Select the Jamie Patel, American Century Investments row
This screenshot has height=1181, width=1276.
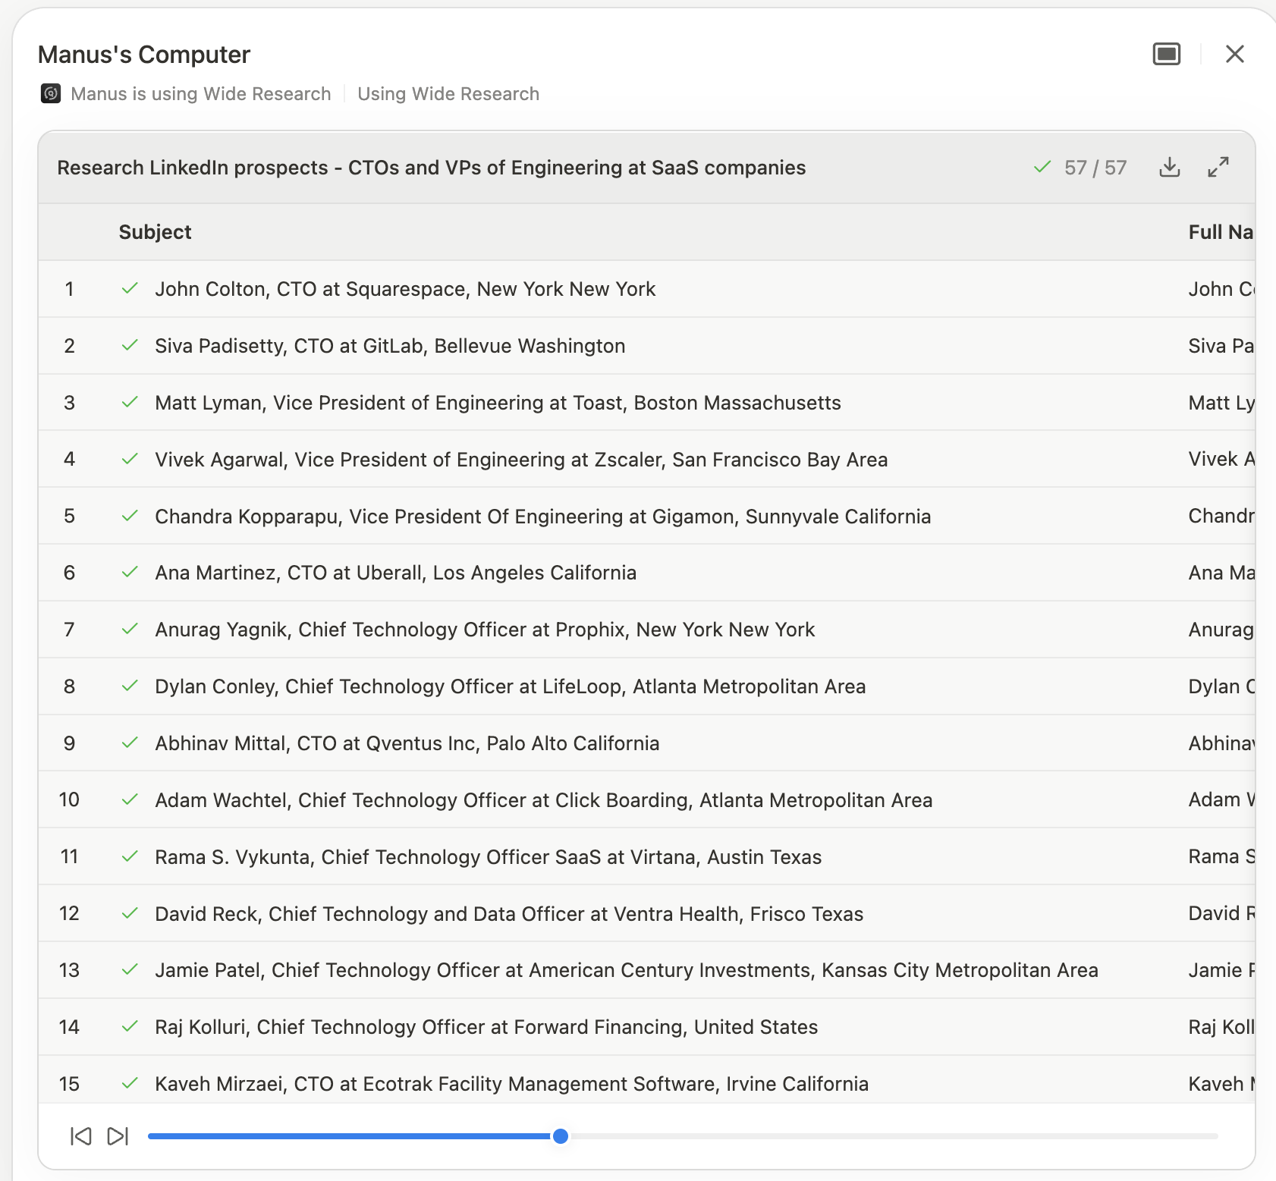(x=646, y=970)
